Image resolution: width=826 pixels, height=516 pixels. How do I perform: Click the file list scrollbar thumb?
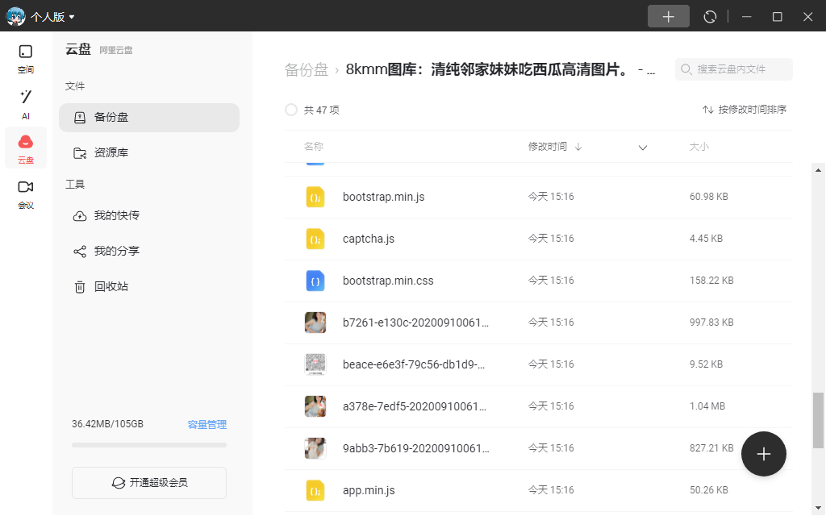(818, 420)
